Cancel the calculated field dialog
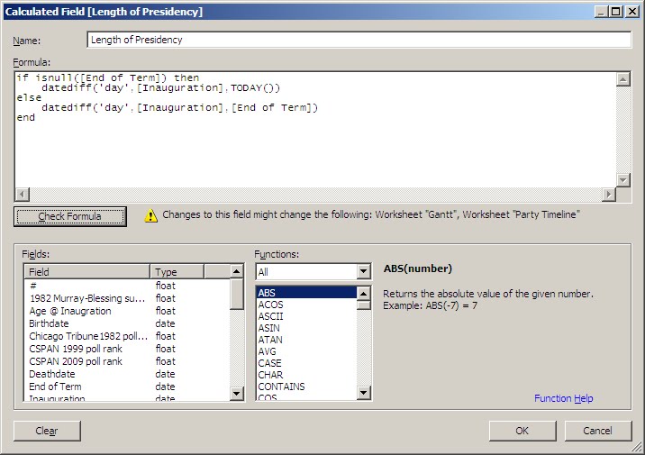The width and height of the screenshot is (645, 455). pyautogui.click(x=597, y=431)
